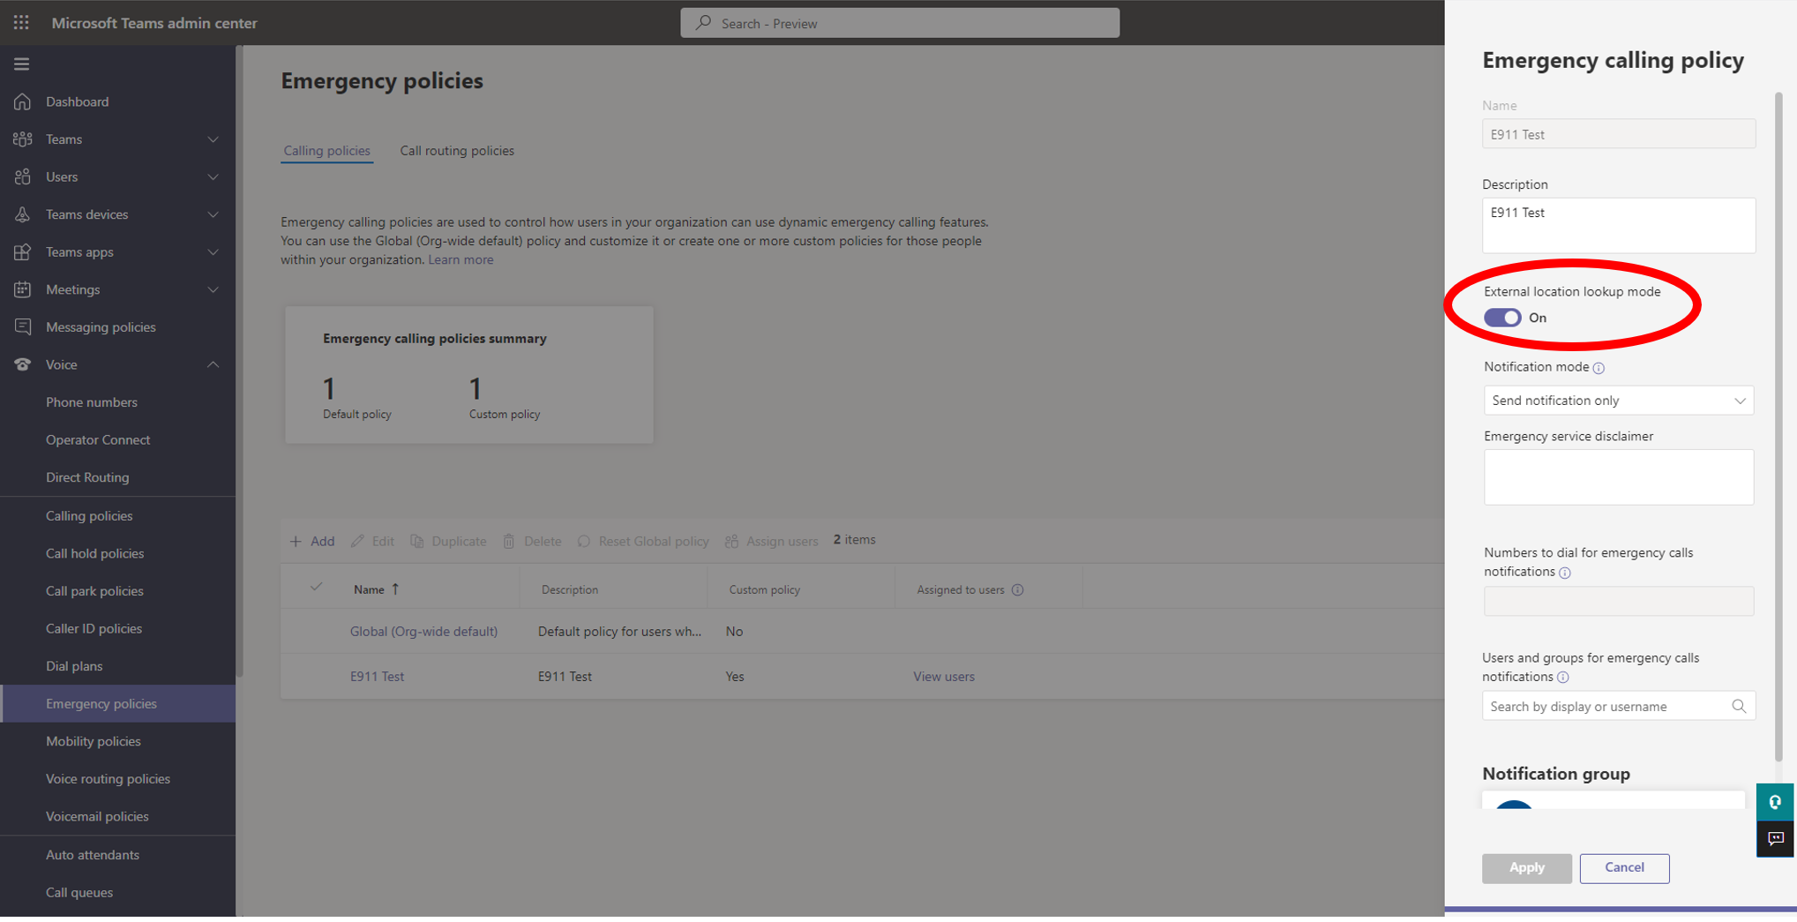Click the Cancel button
Viewport: 1797px width, 922px height.
click(x=1623, y=867)
